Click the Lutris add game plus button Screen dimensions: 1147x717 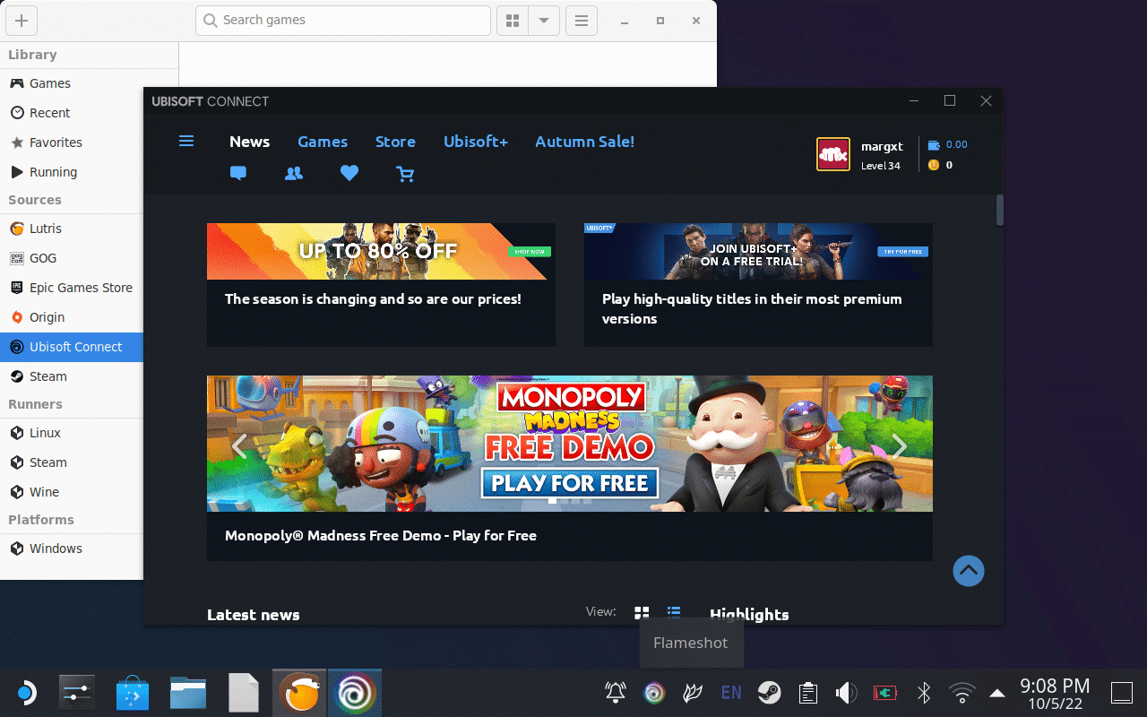(22, 21)
